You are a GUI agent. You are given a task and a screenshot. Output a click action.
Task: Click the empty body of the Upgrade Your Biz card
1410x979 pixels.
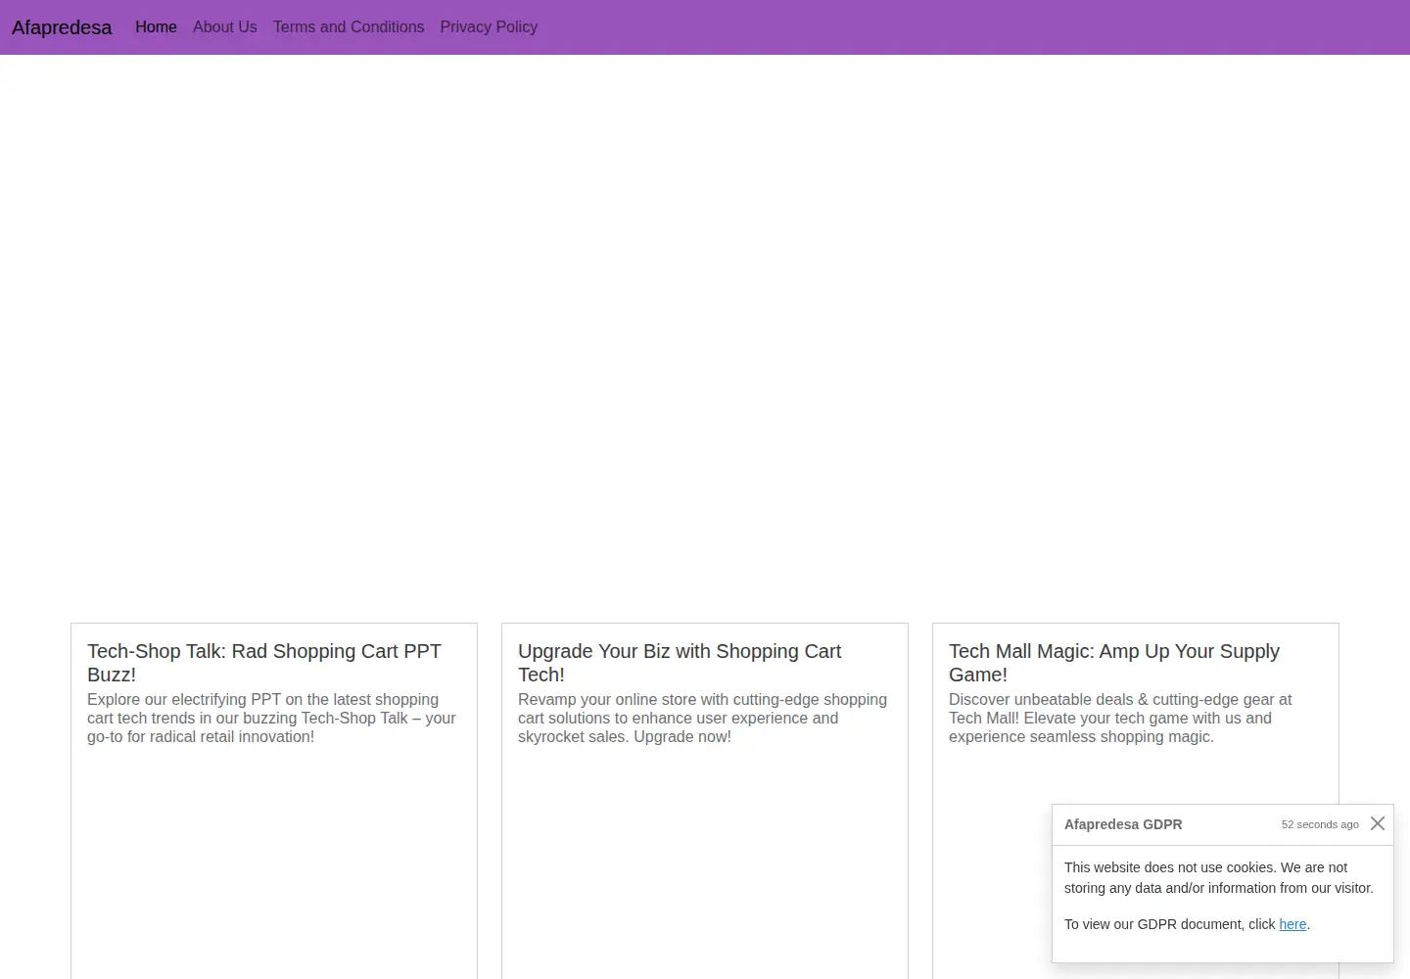(x=705, y=862)
